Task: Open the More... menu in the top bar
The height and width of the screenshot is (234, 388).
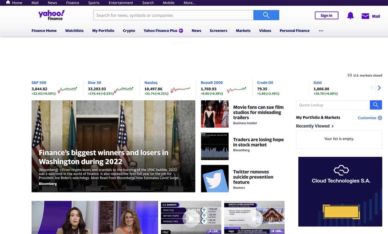Action: pyautogui.click(x=189, y=3)
